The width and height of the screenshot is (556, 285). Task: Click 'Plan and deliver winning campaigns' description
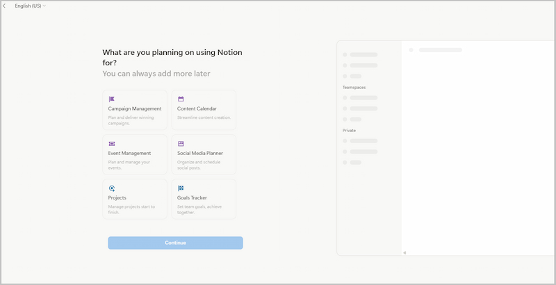pos(131,120)
